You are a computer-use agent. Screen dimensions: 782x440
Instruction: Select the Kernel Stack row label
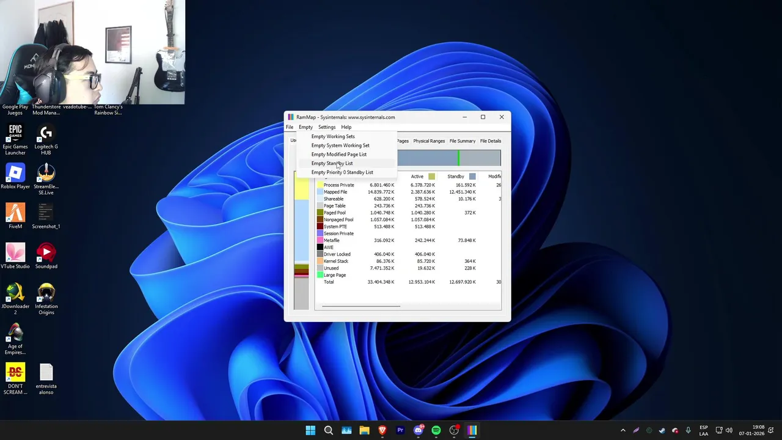335,261
